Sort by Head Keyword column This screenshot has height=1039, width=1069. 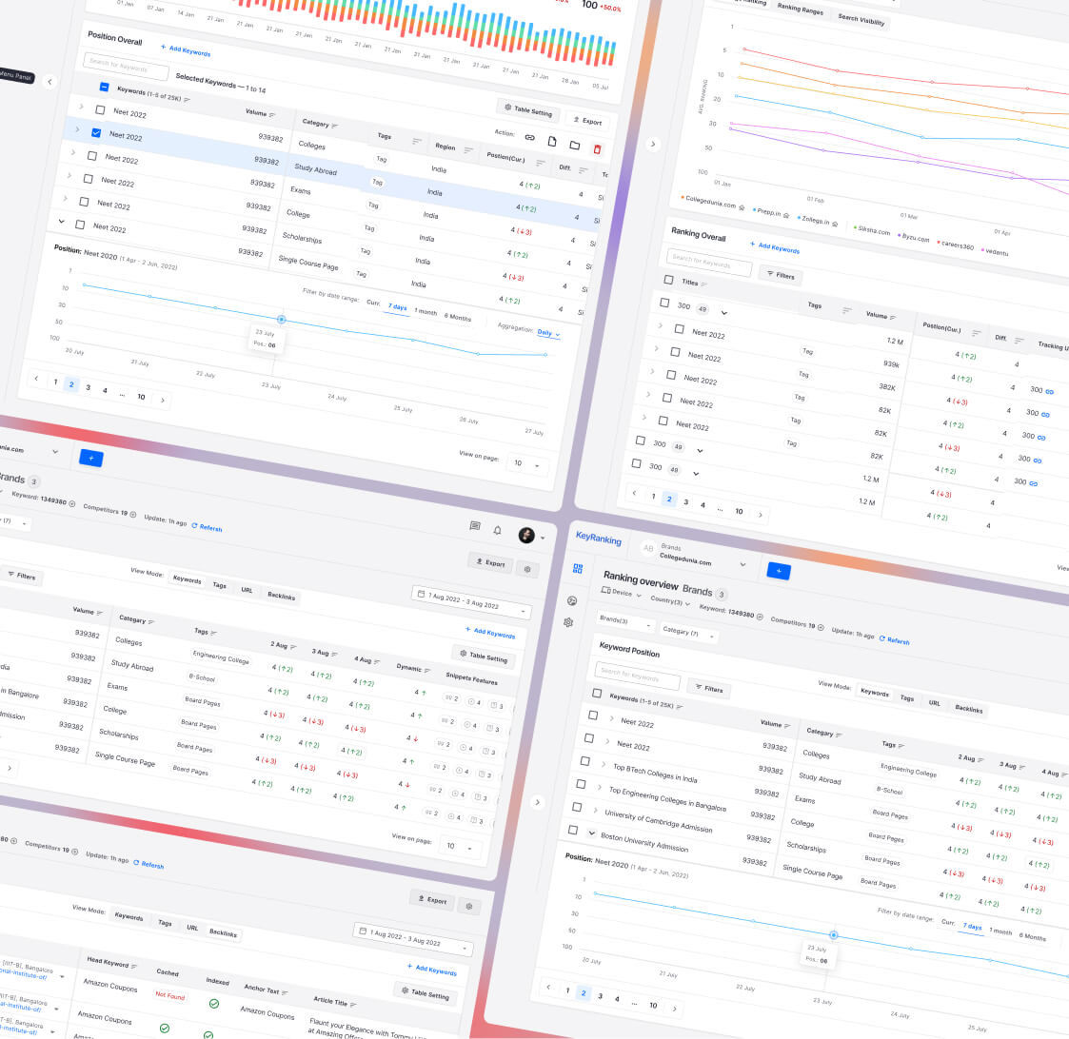point(133,966)
